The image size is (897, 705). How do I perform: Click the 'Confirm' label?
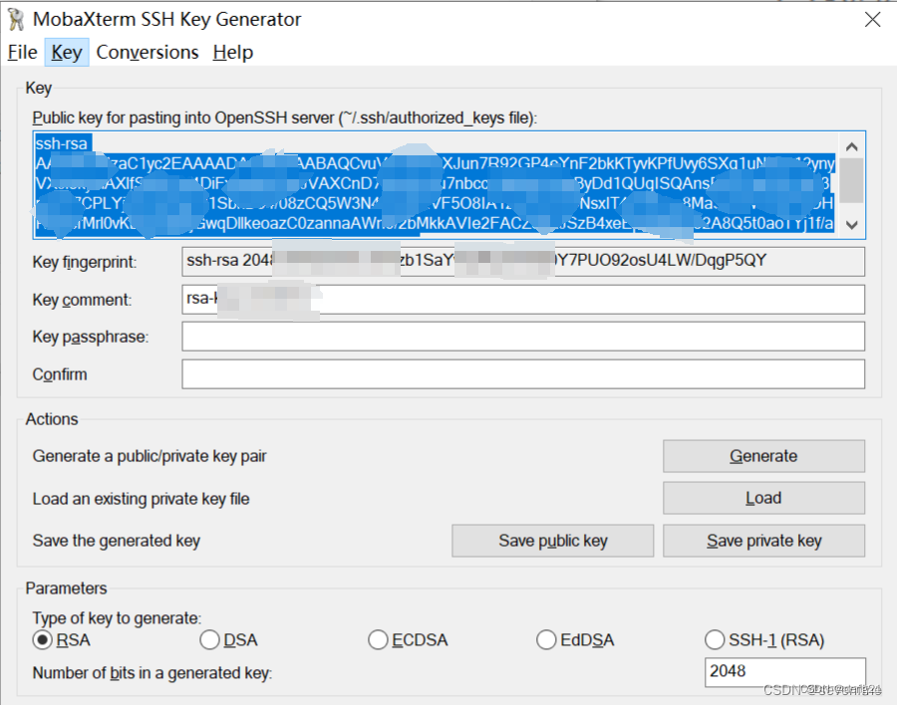(60, 374)
